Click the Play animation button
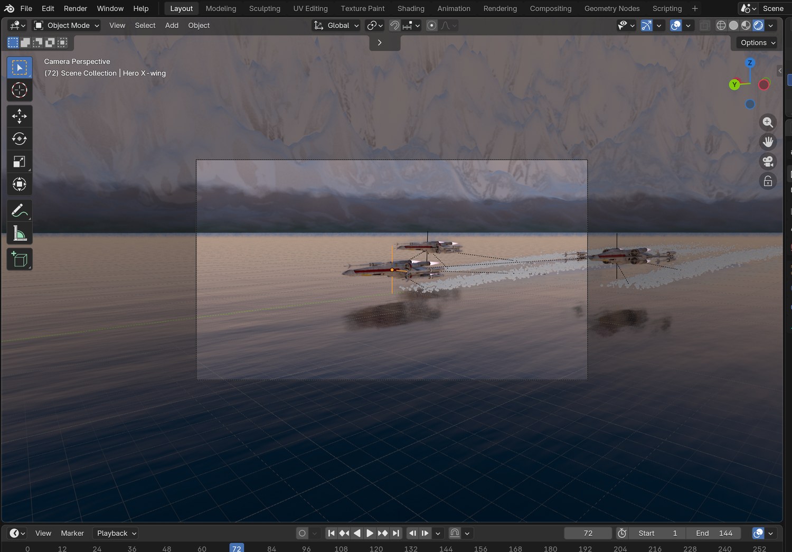 tap(370, 534)
